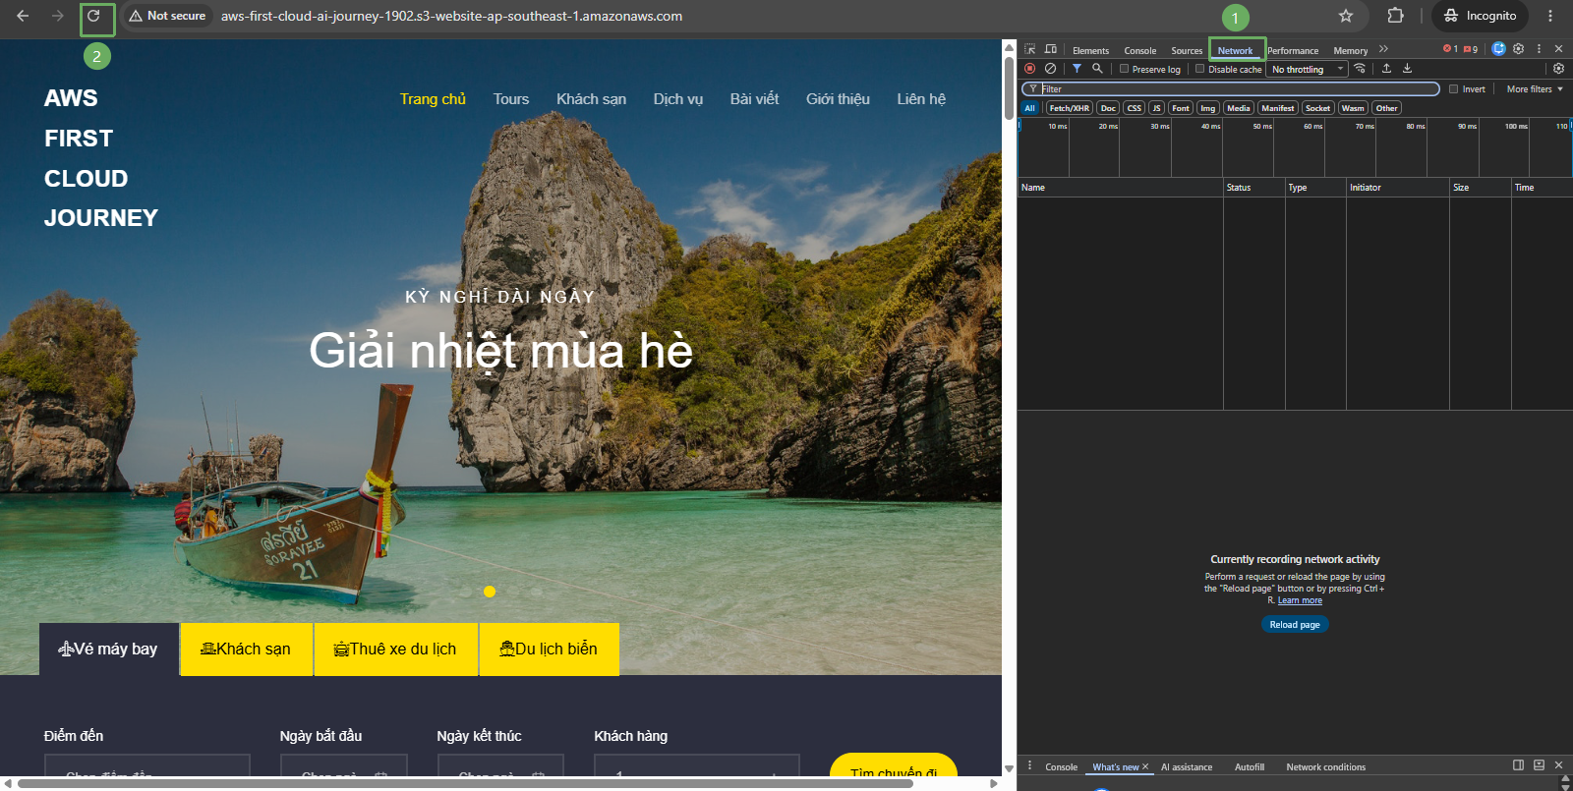Activate the DevTools inspect element picker

1029,49
